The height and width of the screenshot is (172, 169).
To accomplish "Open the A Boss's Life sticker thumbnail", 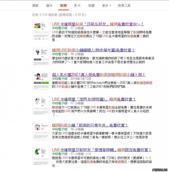I will point(41,132).
